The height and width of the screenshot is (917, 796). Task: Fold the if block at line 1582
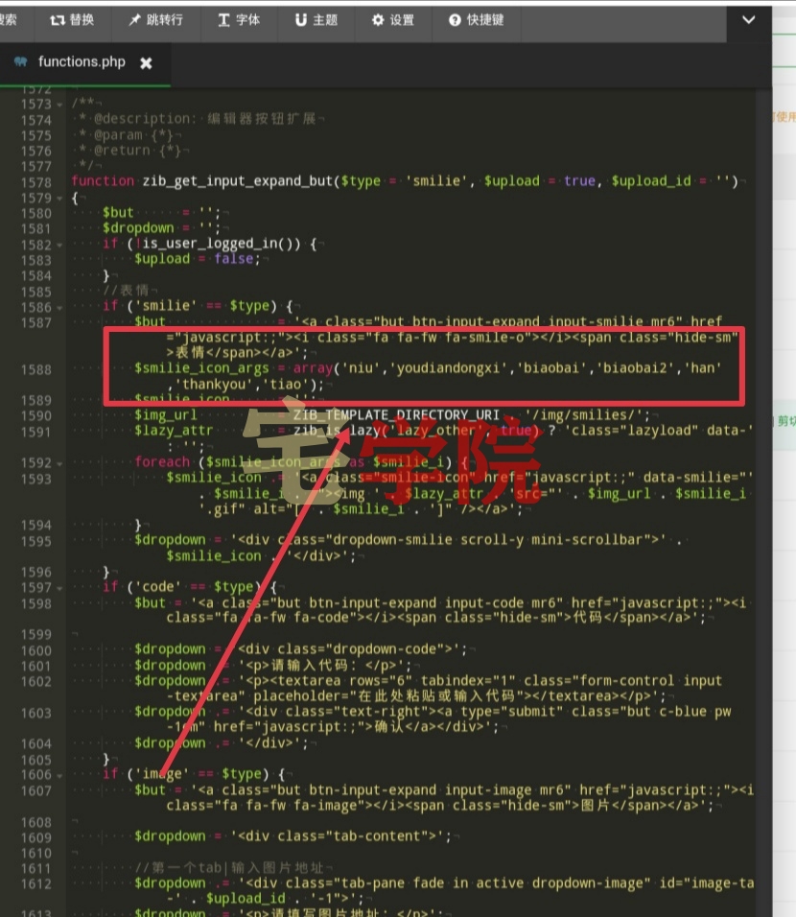59,246
